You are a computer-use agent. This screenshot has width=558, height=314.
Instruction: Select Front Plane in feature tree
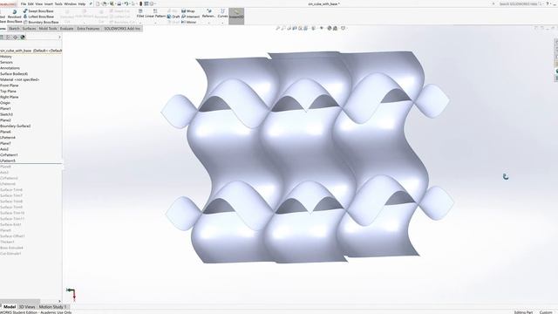(x=10, y=85)
